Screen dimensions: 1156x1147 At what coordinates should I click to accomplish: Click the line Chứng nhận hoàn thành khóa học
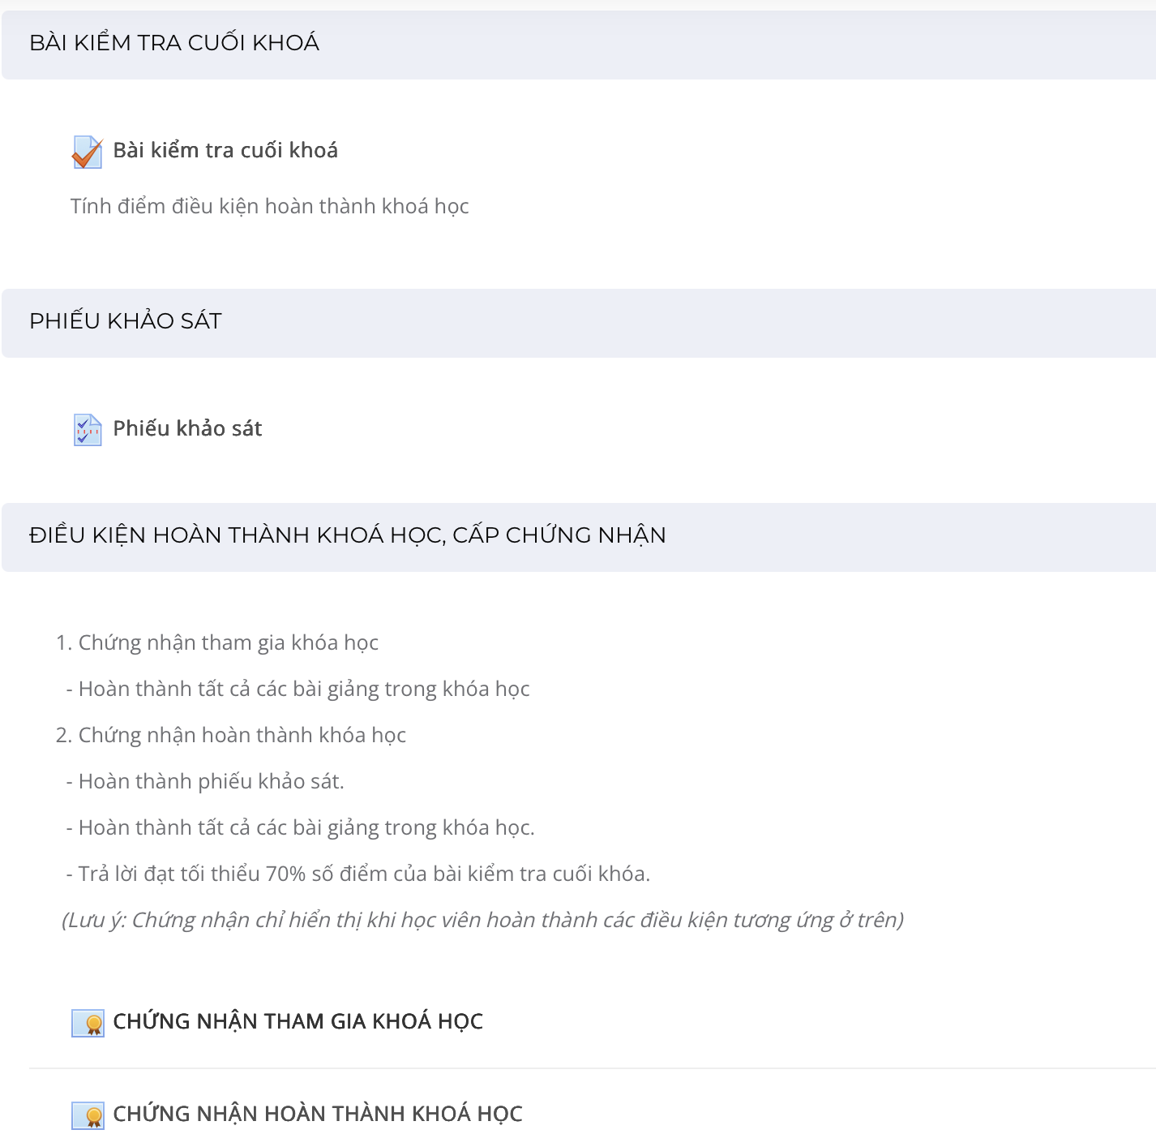(230, 735)
